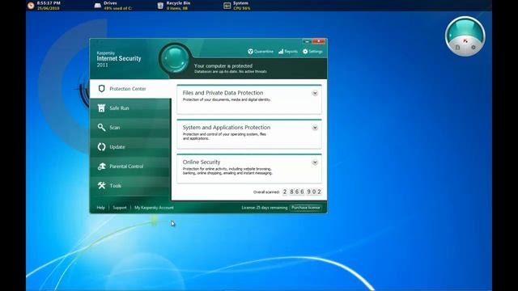Open the Scan section
Screen dimensions: 518x291
tap(130, 128)
